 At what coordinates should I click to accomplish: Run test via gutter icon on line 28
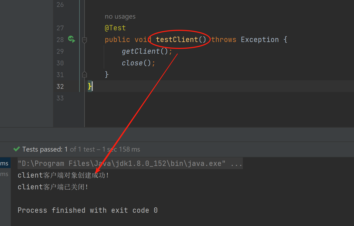click(x=71, y=39)
